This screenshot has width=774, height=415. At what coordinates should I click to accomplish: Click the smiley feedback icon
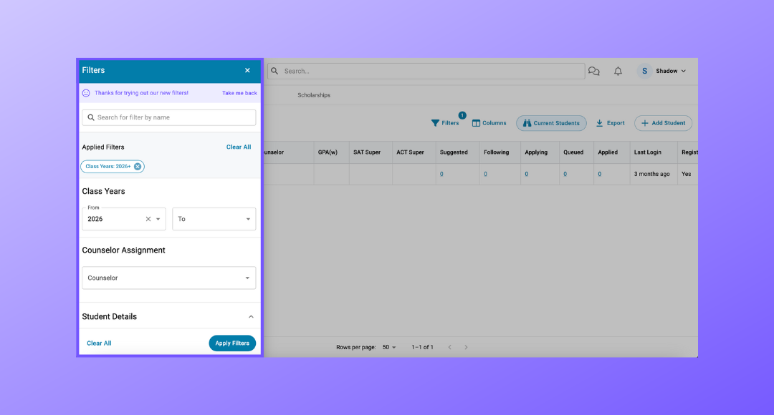coord(86,93)
